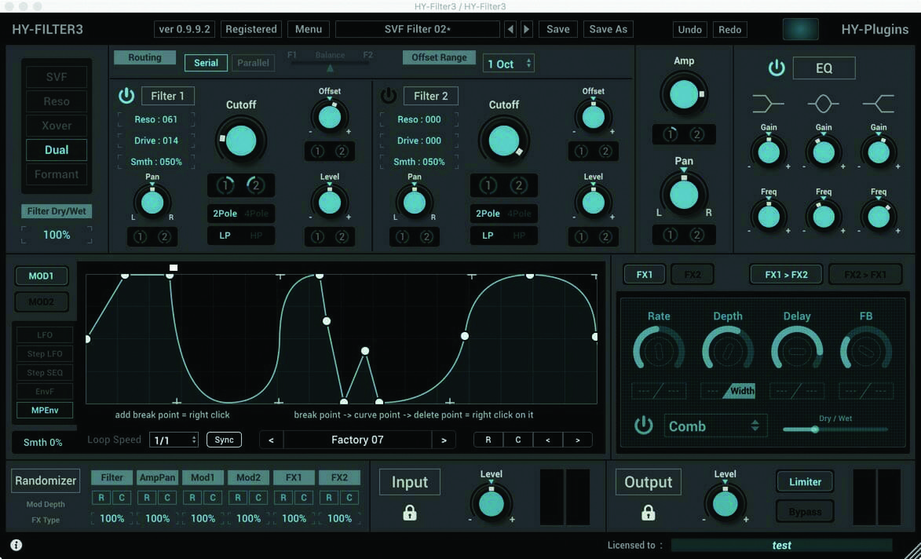The width and height of the screenshot is (921, 559).
Task: Switch to the FX2 tab
Action: tap(692, 274)
